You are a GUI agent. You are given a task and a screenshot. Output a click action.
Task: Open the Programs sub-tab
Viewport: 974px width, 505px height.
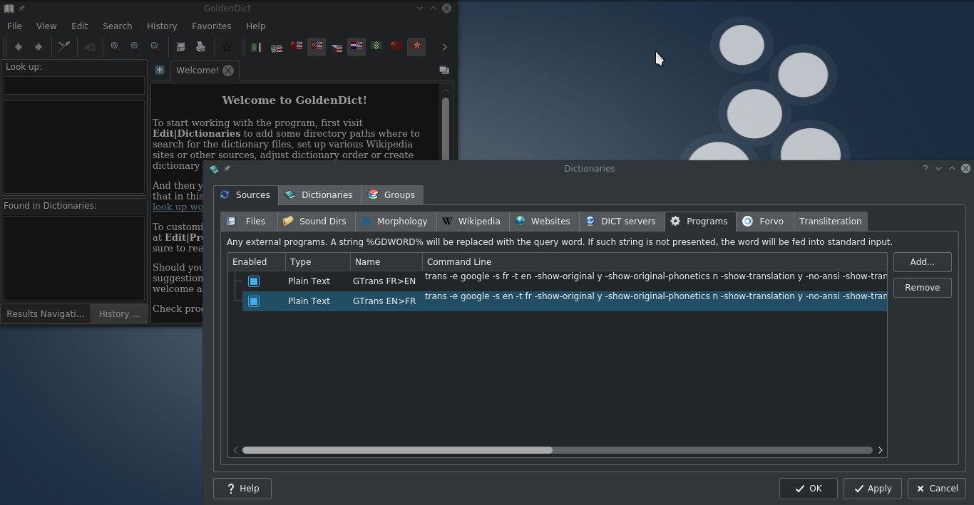pyautogui.click(x=699, y=221)
